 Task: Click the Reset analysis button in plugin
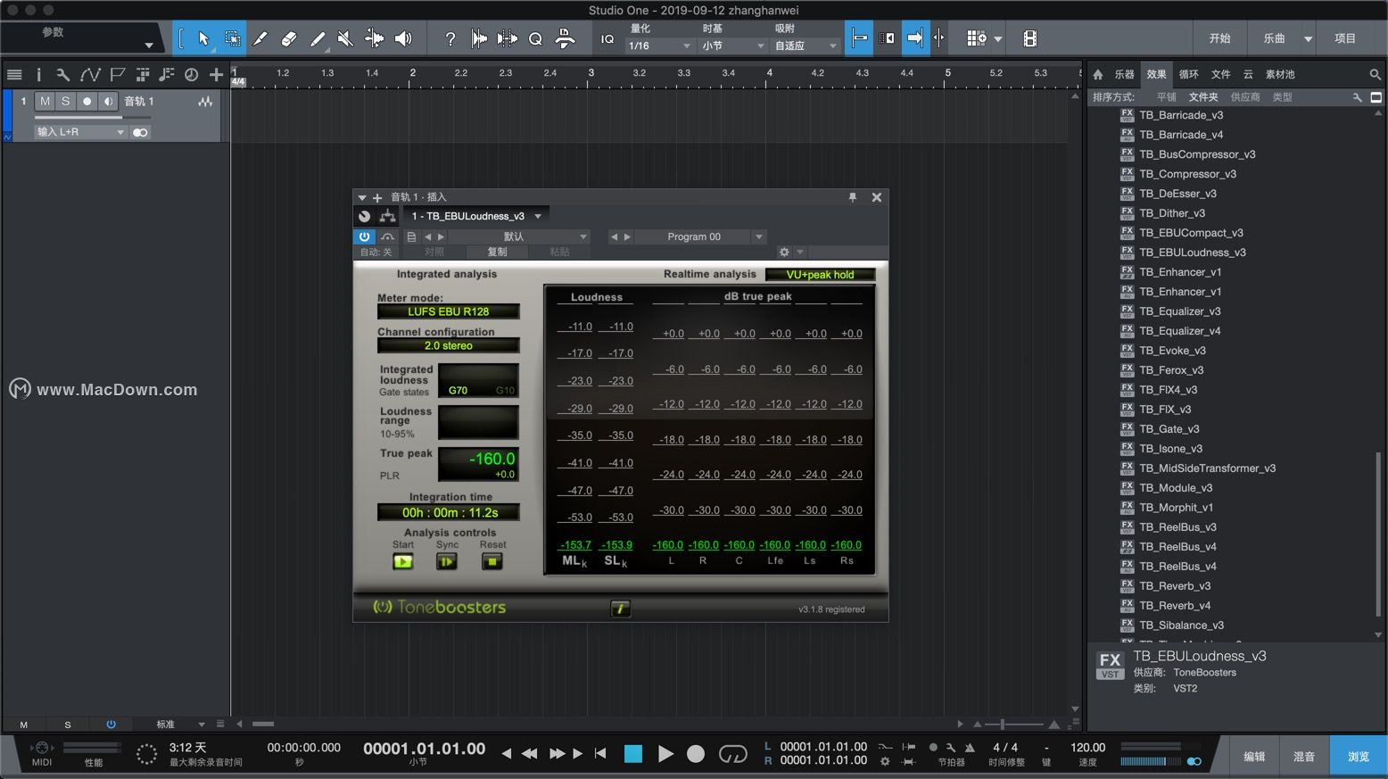click(492, 561)
